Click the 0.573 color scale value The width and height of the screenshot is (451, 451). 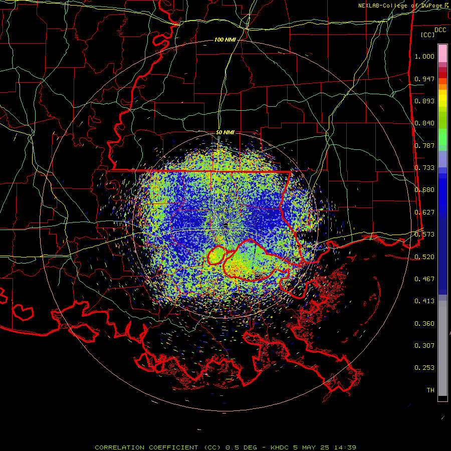point(424,235)
